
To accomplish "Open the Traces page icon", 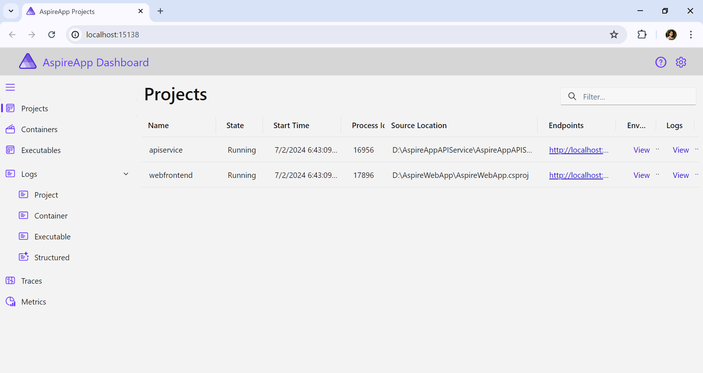I will 10,281.
